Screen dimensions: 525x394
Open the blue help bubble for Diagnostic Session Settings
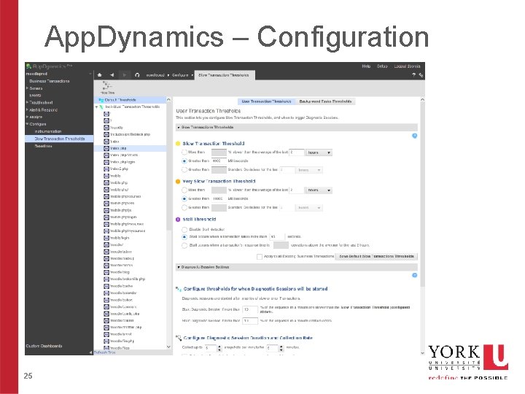[x=414, y=275]
